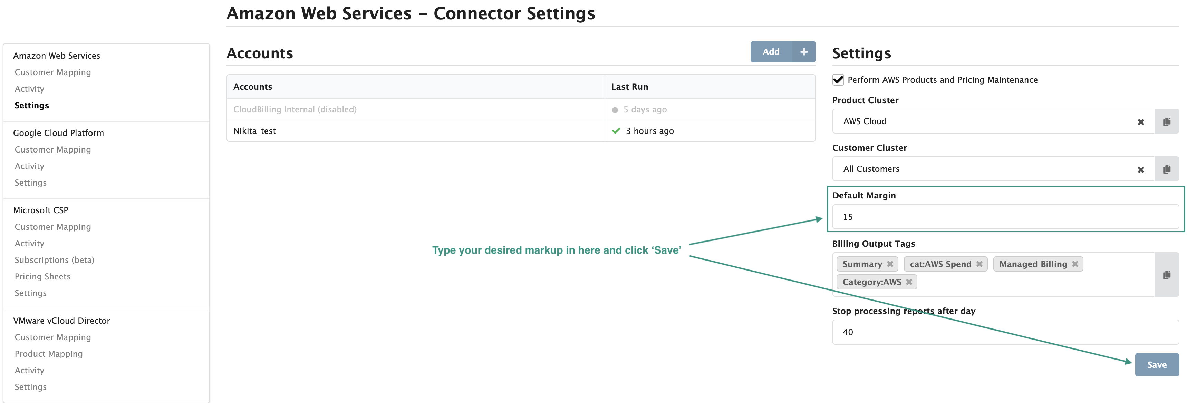
Task: Open Customer Mapping under Google Cloud Platform
Action: [52, 149]
